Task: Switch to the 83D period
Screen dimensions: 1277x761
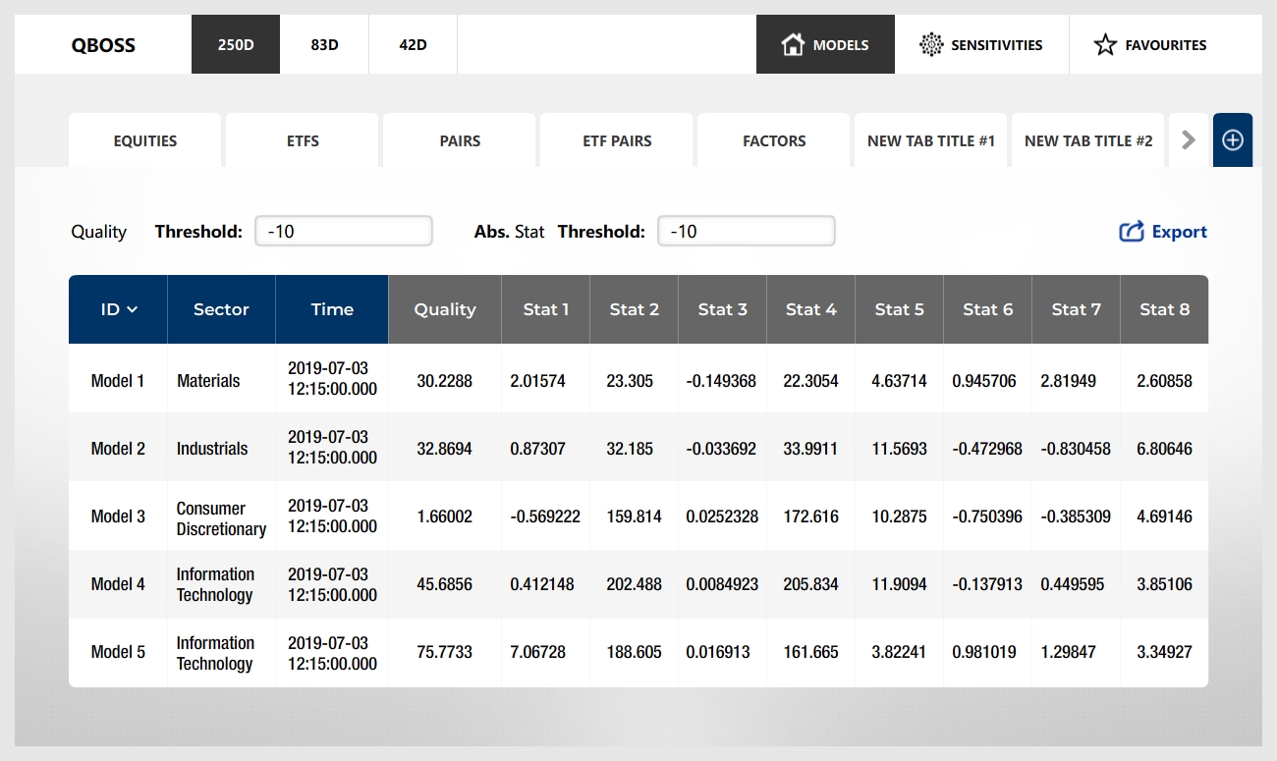Action: (324, 44)
